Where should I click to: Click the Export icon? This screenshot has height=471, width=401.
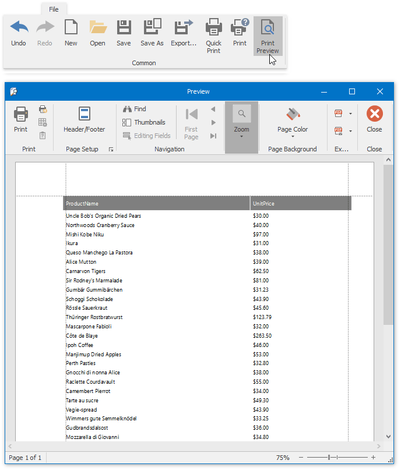coord(184,33)
